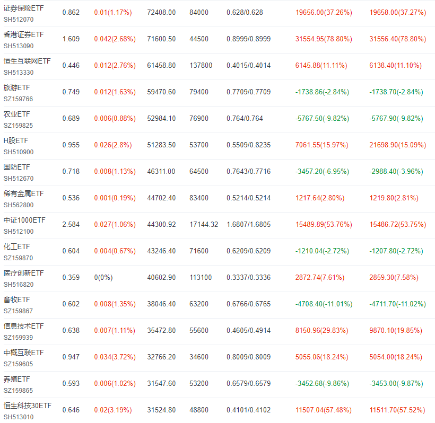The height and width of the screenshot is (423, 435).
Task: Select code SZ159867
Action: (x=18, y=311)
